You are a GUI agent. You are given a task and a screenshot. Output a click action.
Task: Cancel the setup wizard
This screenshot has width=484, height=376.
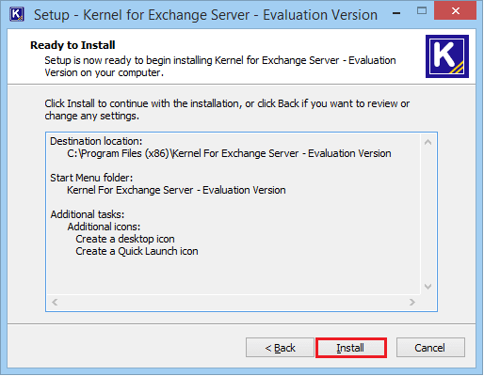[430, 348]
